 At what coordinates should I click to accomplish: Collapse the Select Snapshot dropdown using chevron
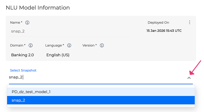pyautogui.click(x=189, y=78)
